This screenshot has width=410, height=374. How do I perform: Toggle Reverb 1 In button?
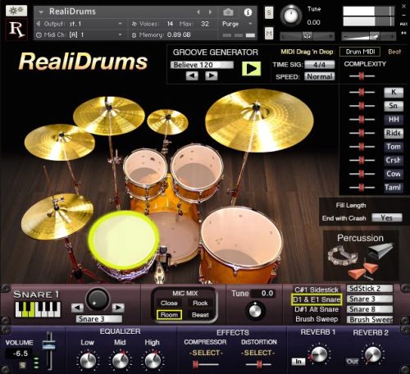pyautogui.click(x=298, y=362)
